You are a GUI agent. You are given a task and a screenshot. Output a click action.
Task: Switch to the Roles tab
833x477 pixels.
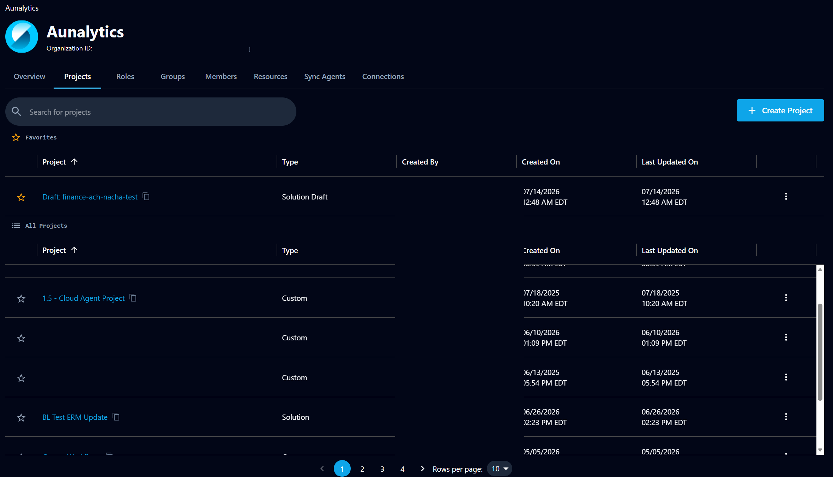(x=125, y=76)
